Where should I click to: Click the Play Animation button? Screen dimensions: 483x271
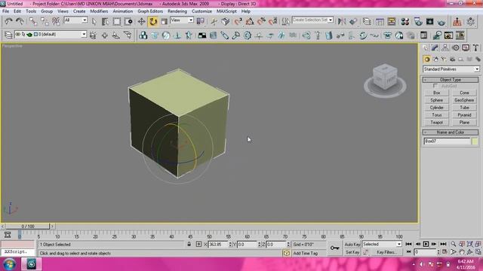(426, 244)
